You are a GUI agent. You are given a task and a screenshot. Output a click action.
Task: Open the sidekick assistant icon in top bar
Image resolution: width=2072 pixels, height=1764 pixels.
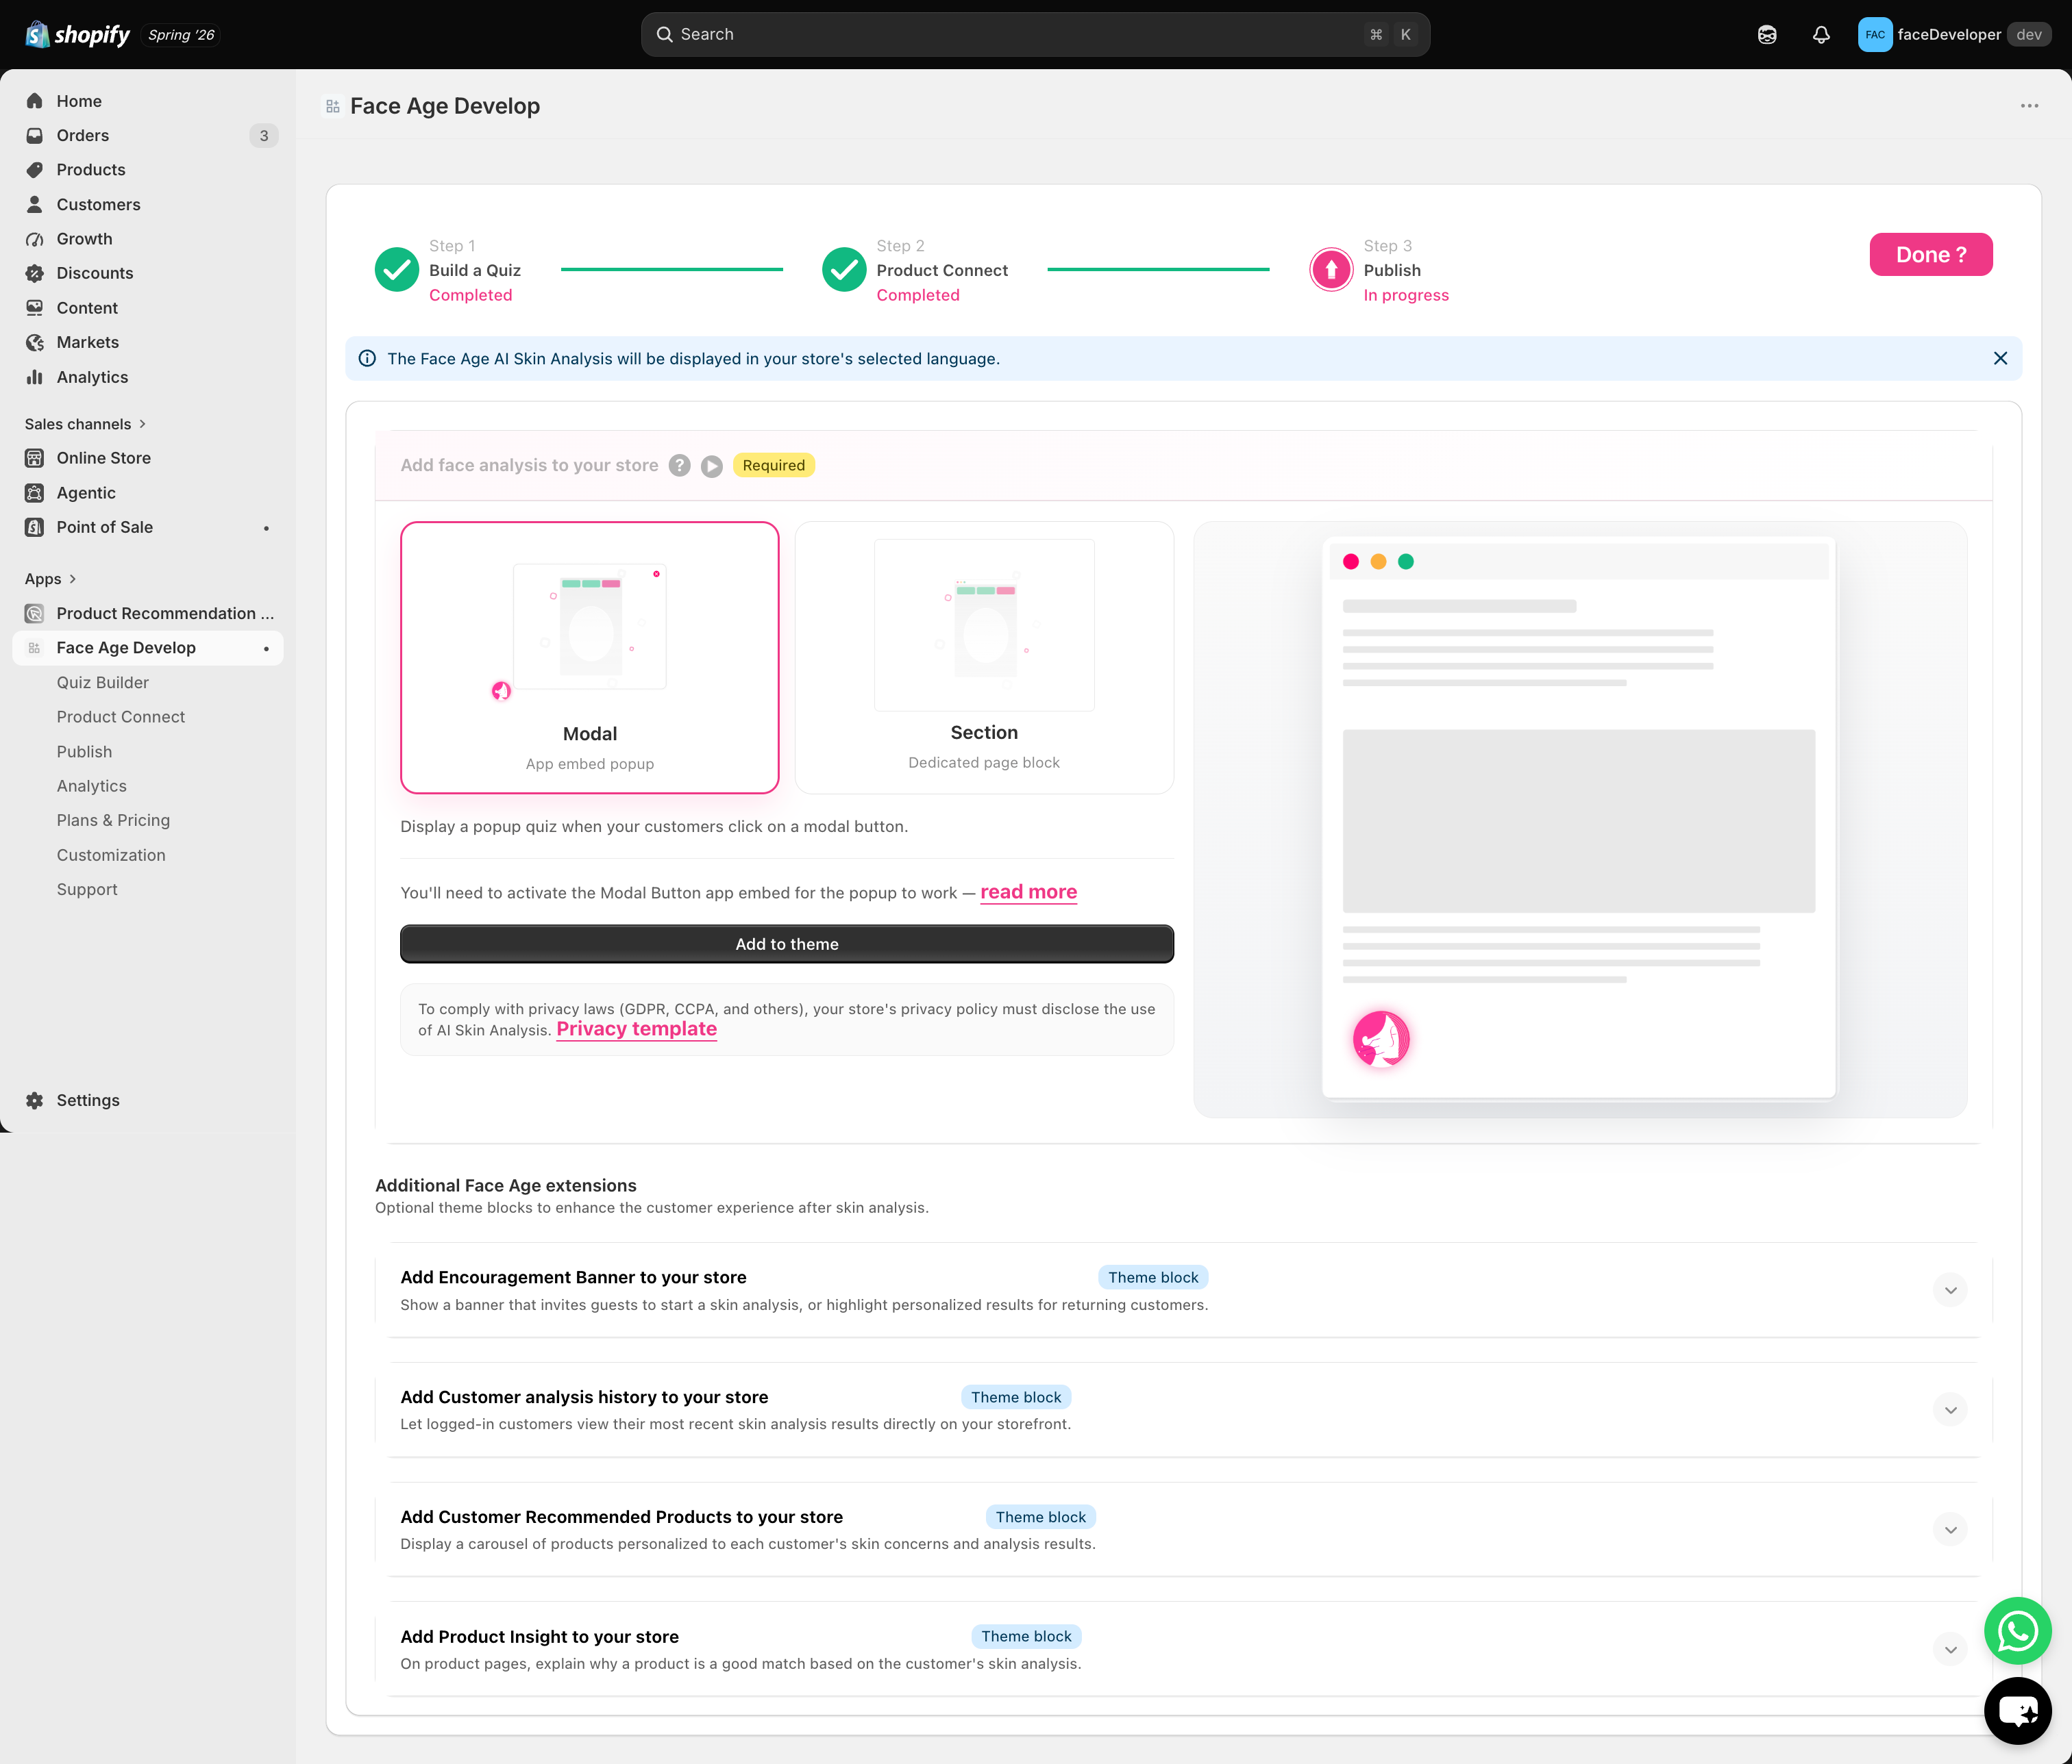pos(1767,34)
